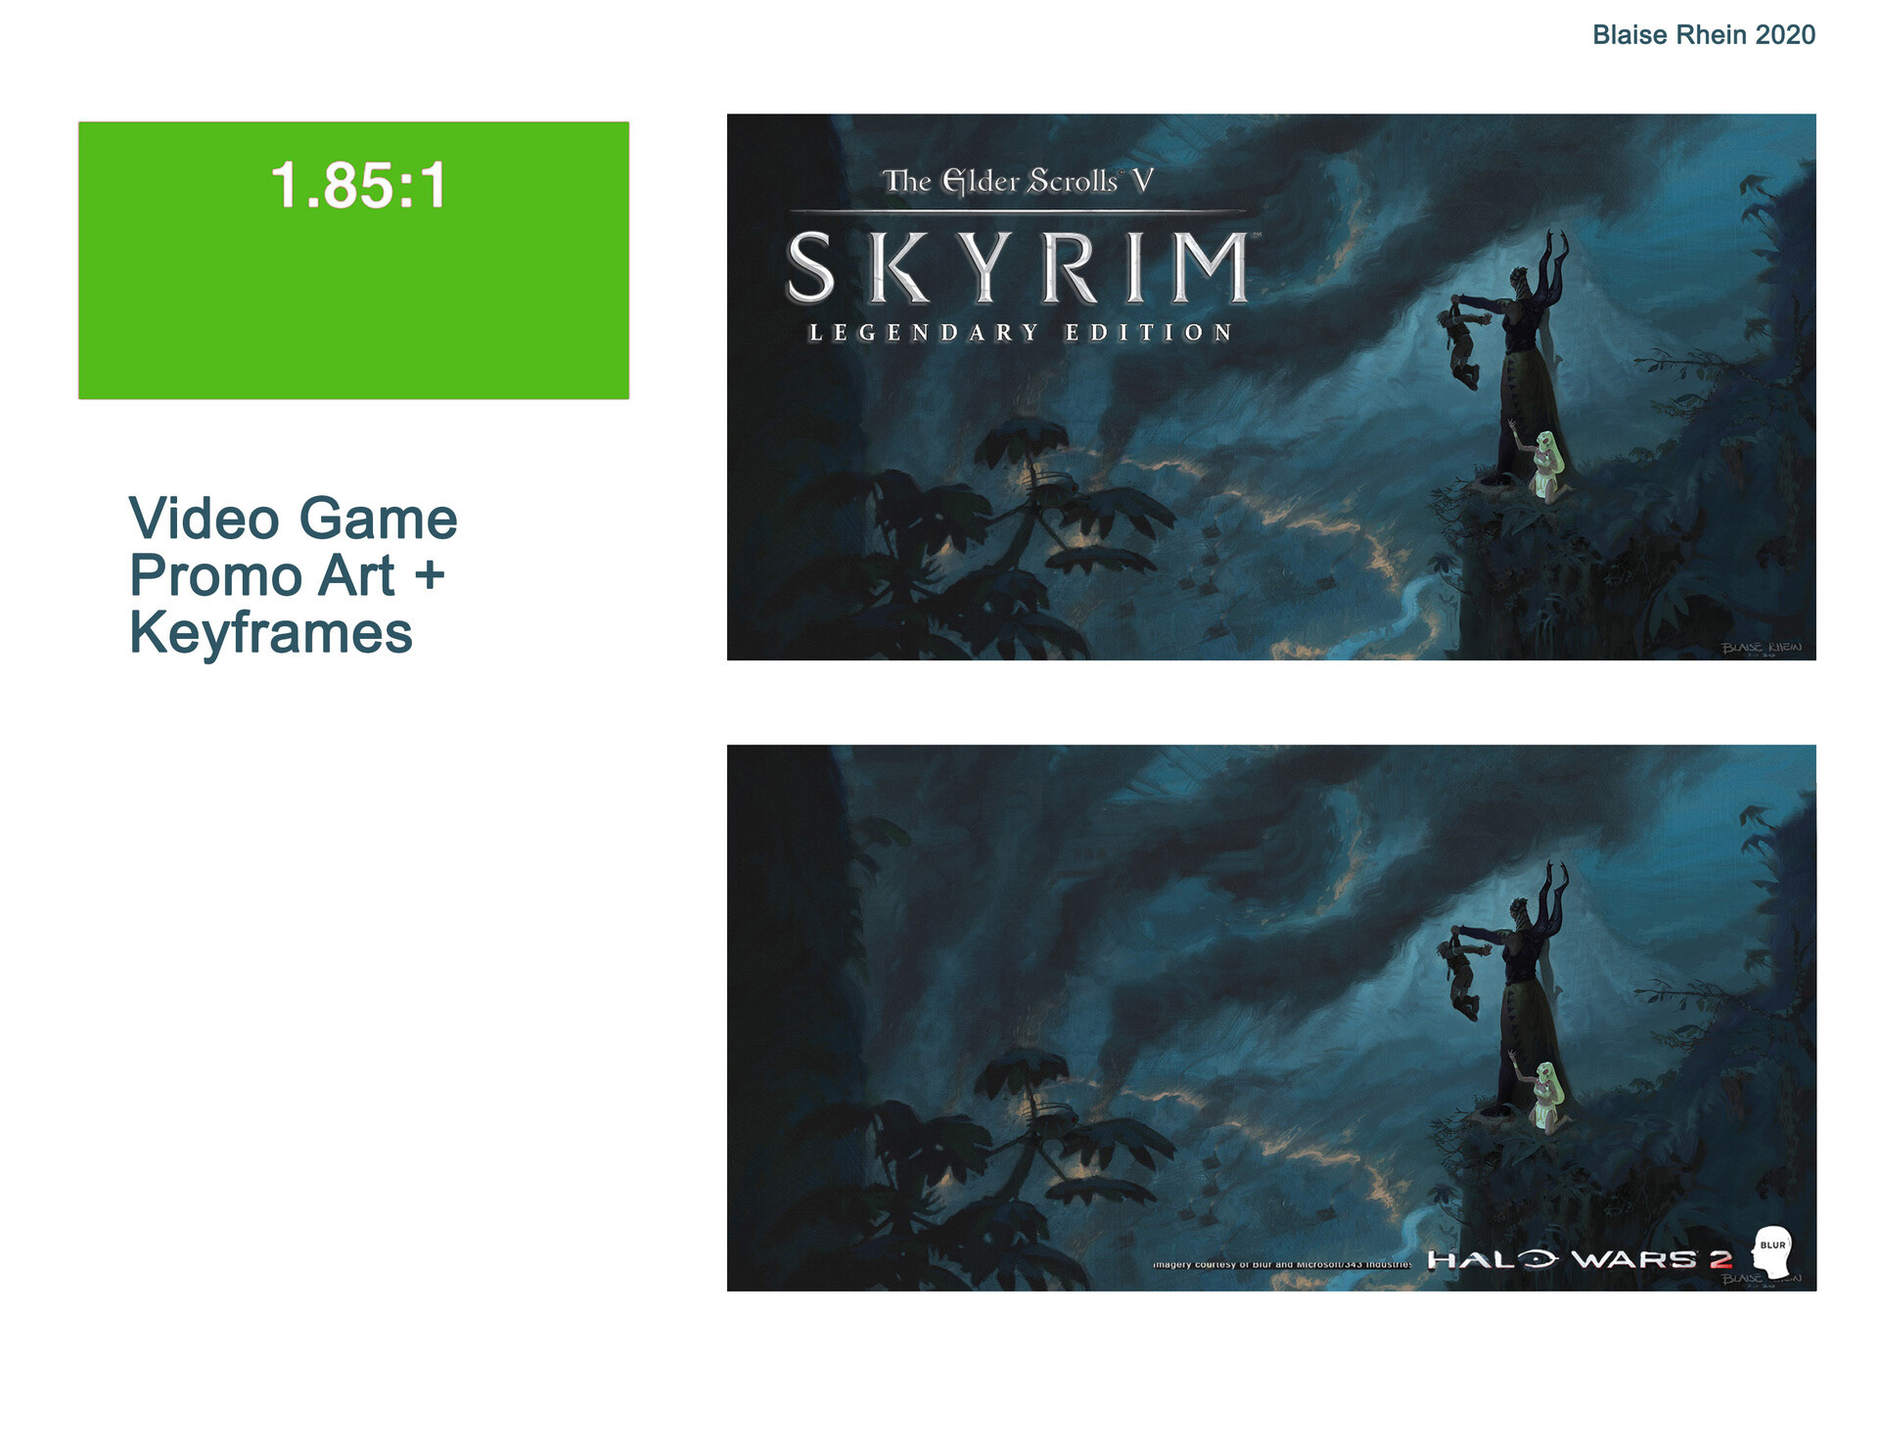The width and height of the screenshot is (1879, 1452).
Task: Click the artist signature on bottom artwork
Action: click(1762, 1280)
